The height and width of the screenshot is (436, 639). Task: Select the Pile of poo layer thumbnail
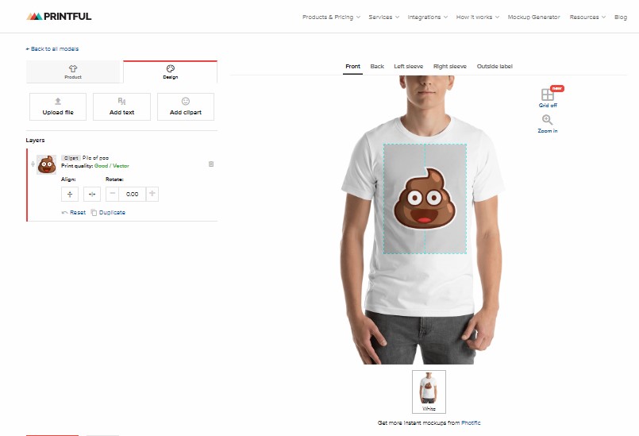pos(47,164)
